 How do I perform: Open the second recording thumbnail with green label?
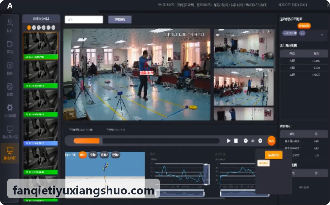tap(41, 74)
